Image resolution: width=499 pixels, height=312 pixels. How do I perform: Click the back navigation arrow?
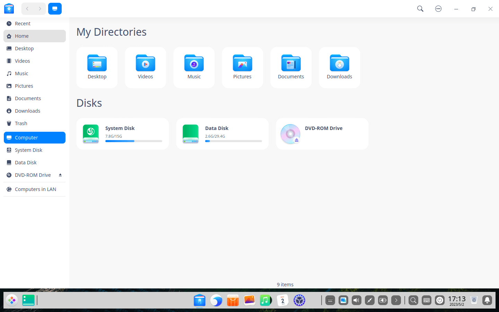tap(27, 9)
